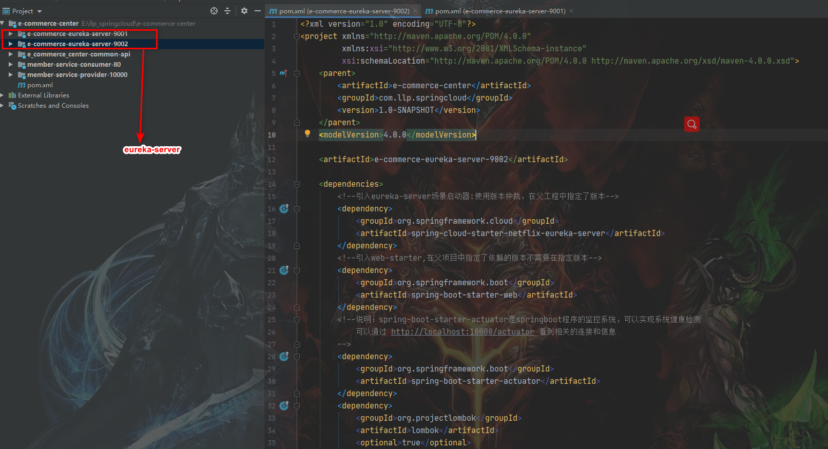828x449 pixels.
Task: Fold the dependency block at line 21
Action: point(297,270)
